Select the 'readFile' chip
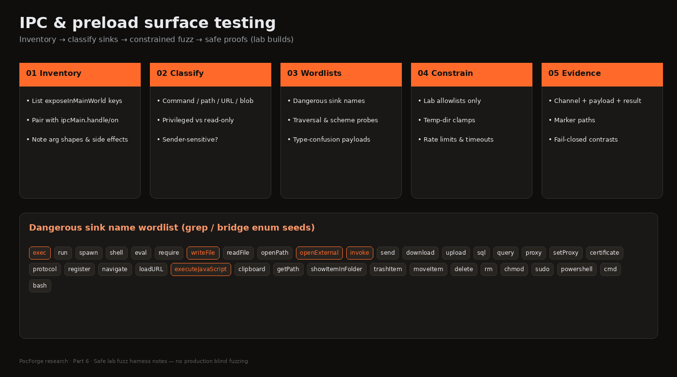 click(x=238, y=253)
